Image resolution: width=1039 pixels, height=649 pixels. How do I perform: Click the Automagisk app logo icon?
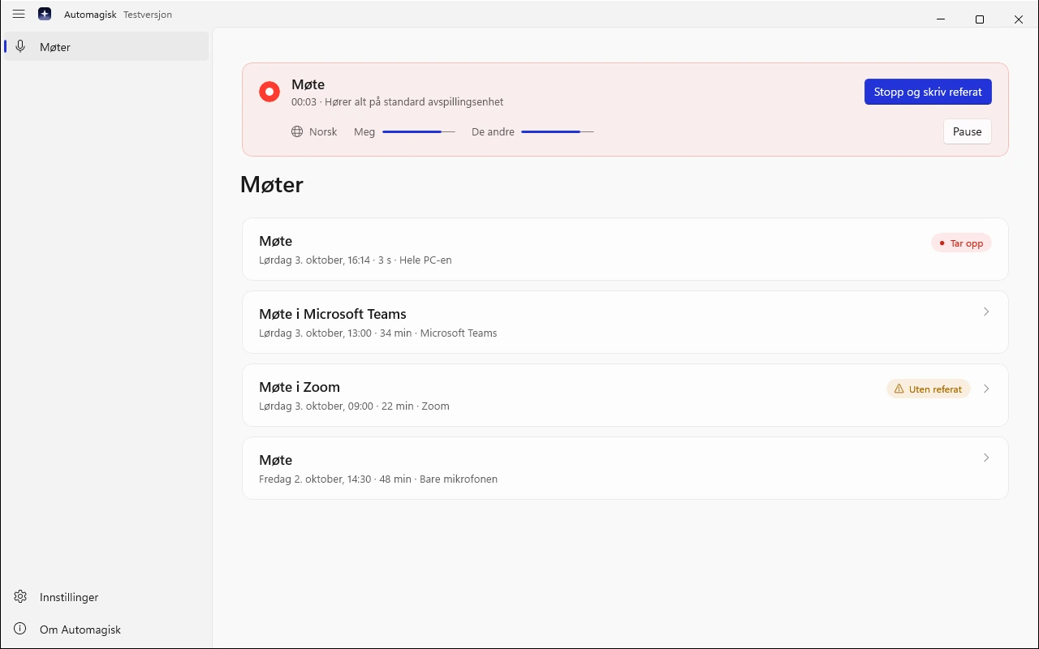[45, 15]
